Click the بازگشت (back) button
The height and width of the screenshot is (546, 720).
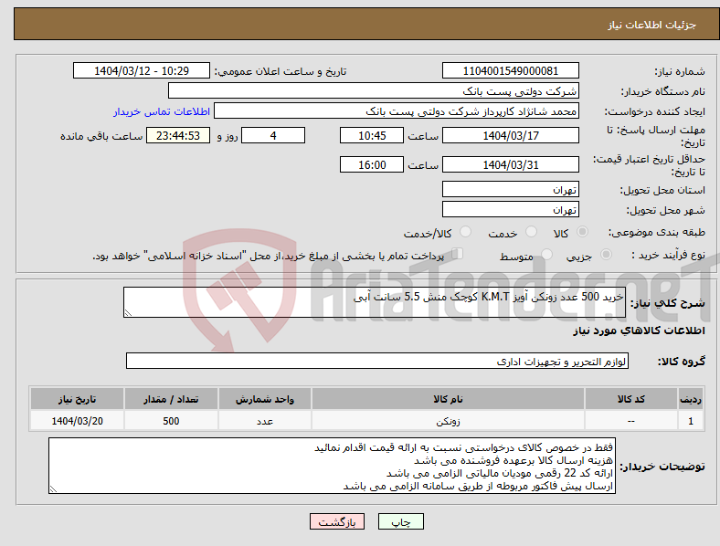click(x=337, y=521)
